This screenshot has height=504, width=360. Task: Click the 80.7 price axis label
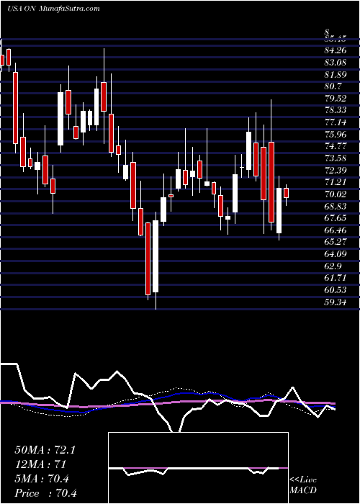333,86
